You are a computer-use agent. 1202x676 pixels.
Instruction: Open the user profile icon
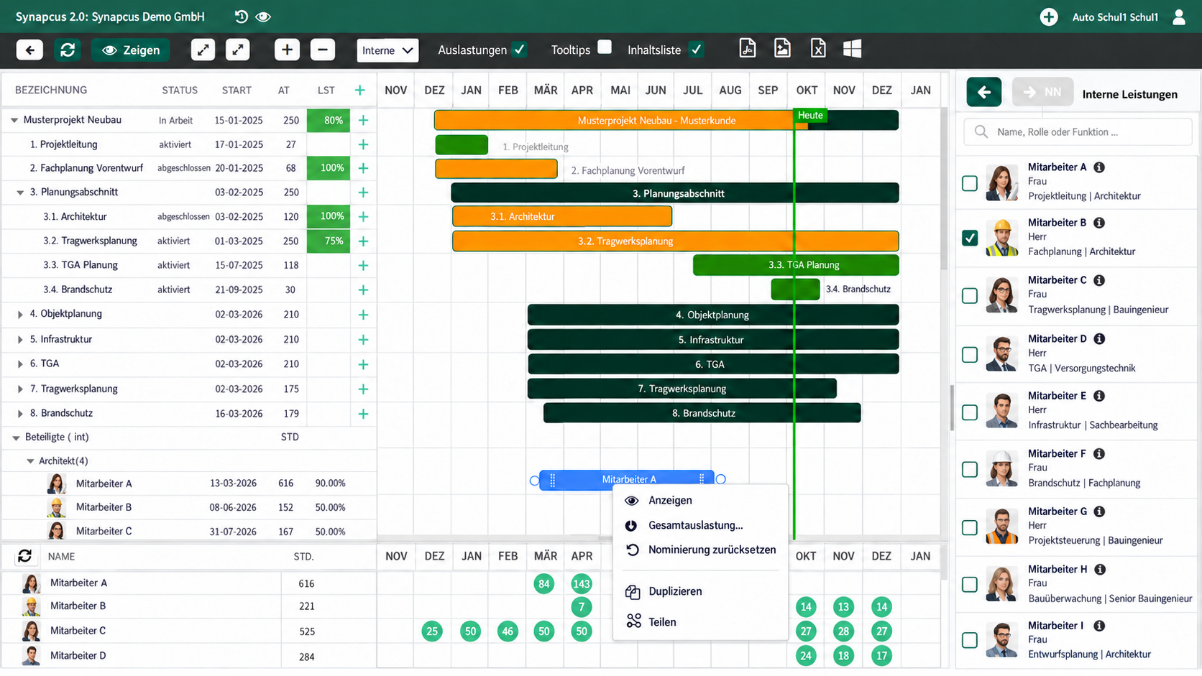point(1179,17)
